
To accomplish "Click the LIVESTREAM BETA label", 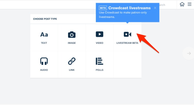I will point(127,43).
